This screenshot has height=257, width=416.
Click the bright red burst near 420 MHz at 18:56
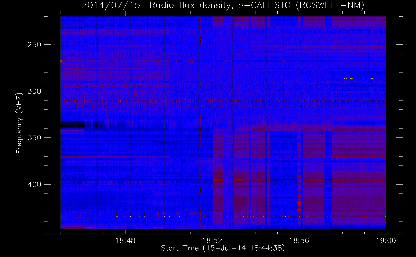click(x=299, y=203)
